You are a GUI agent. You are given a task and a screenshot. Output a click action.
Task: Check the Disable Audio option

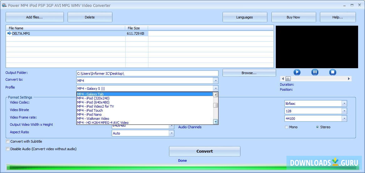pos(8,149)
